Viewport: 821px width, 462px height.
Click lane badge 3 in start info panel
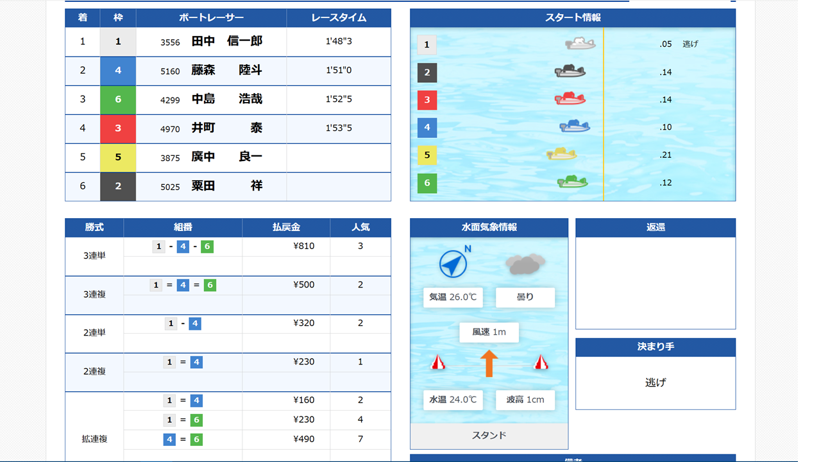(427, 100)
